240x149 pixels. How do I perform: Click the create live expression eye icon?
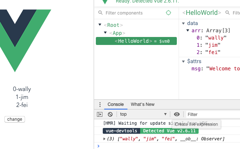(x=176, y=114)
